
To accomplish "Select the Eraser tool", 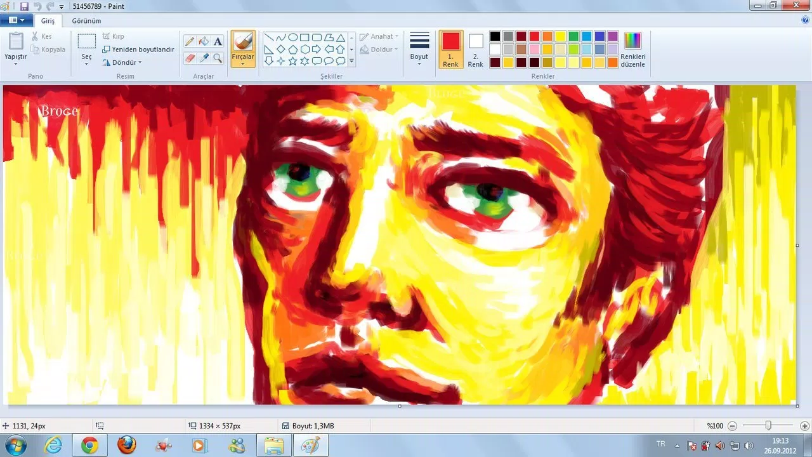I will [189, 58].
